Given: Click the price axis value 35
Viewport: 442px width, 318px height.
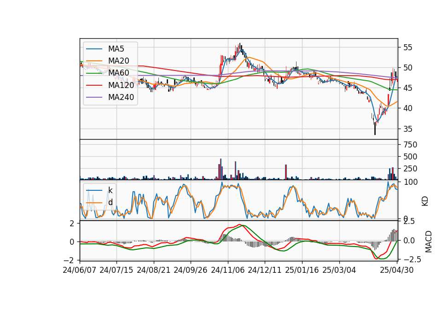Looking at the screenshot, I should (408, 129).
